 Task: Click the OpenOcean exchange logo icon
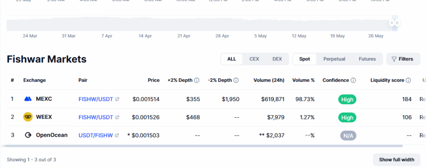(x=28, y=135)
